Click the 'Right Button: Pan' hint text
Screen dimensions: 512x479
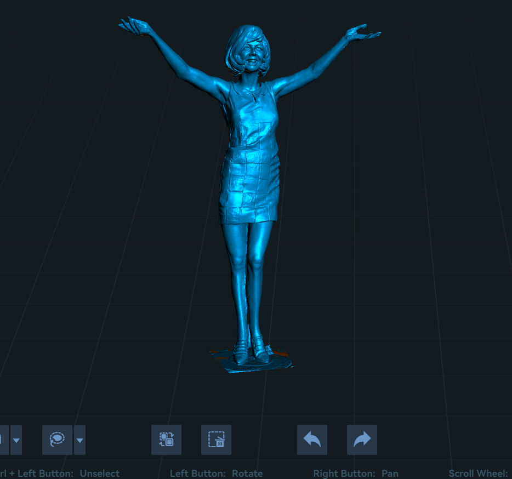(355, 474)
